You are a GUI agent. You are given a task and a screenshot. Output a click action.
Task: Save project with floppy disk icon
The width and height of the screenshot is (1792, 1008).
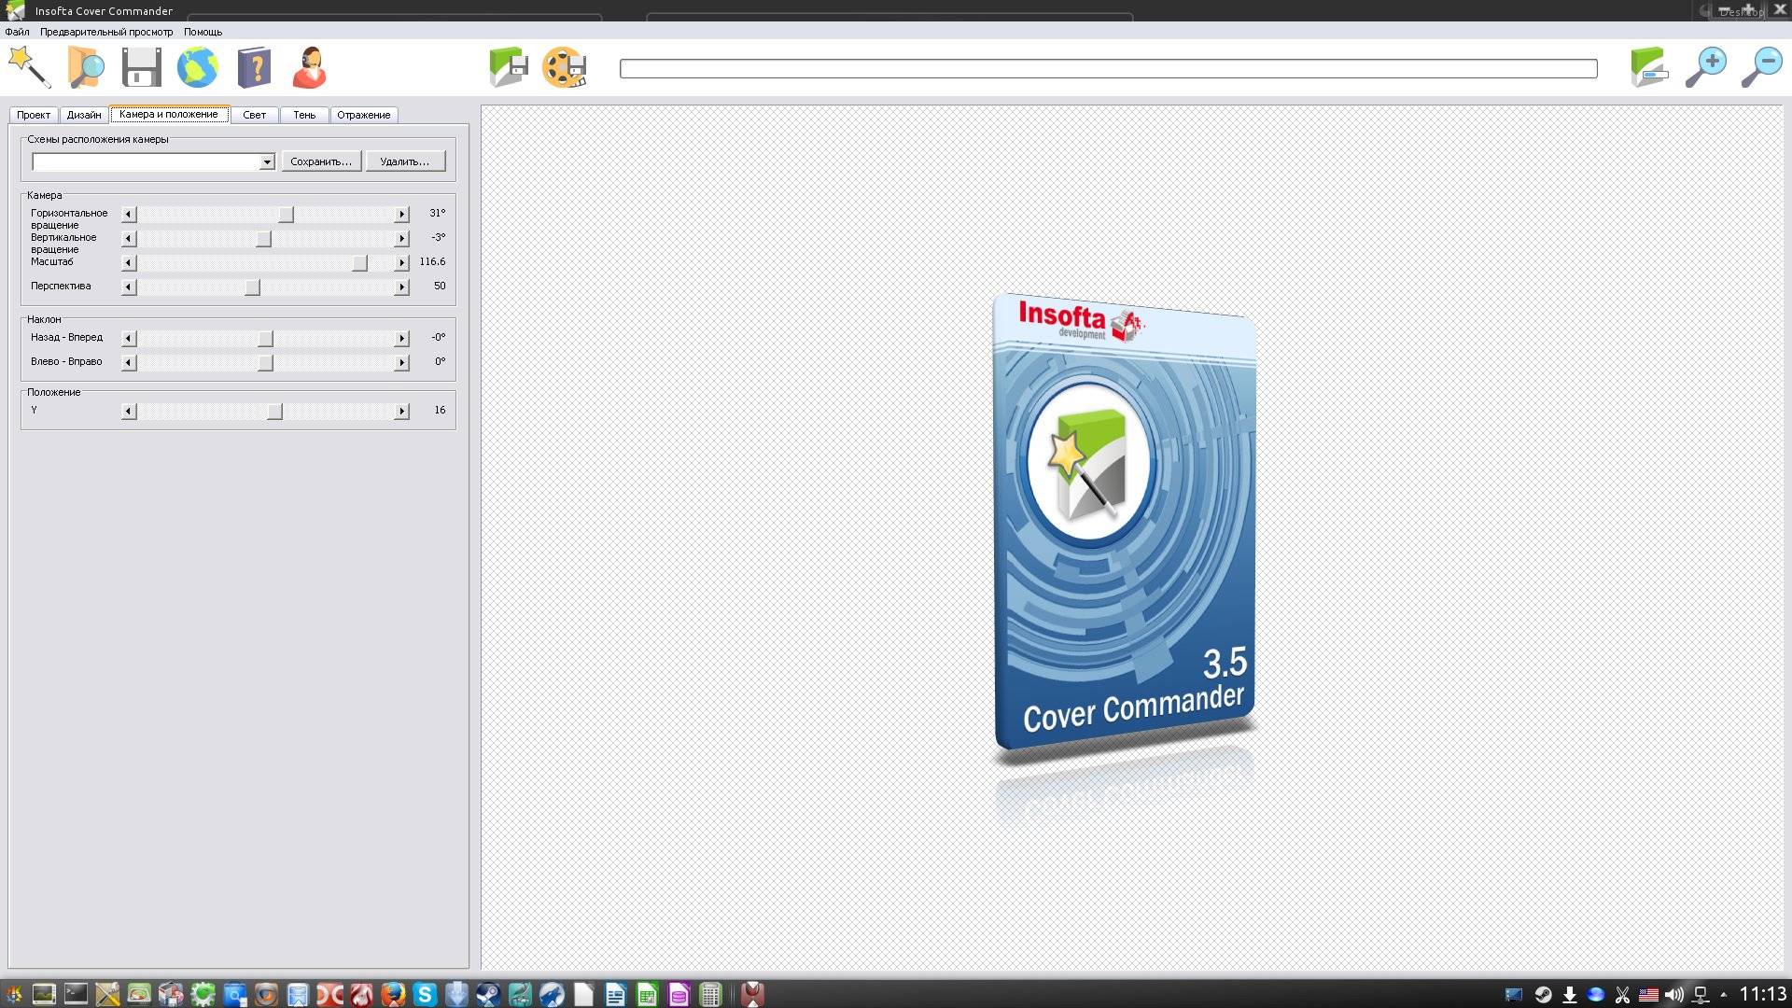[x=142, y=67]
